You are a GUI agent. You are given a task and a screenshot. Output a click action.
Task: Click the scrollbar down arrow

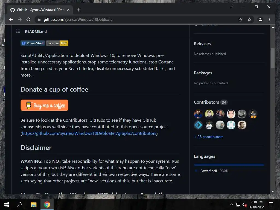(x=273, y=192)
